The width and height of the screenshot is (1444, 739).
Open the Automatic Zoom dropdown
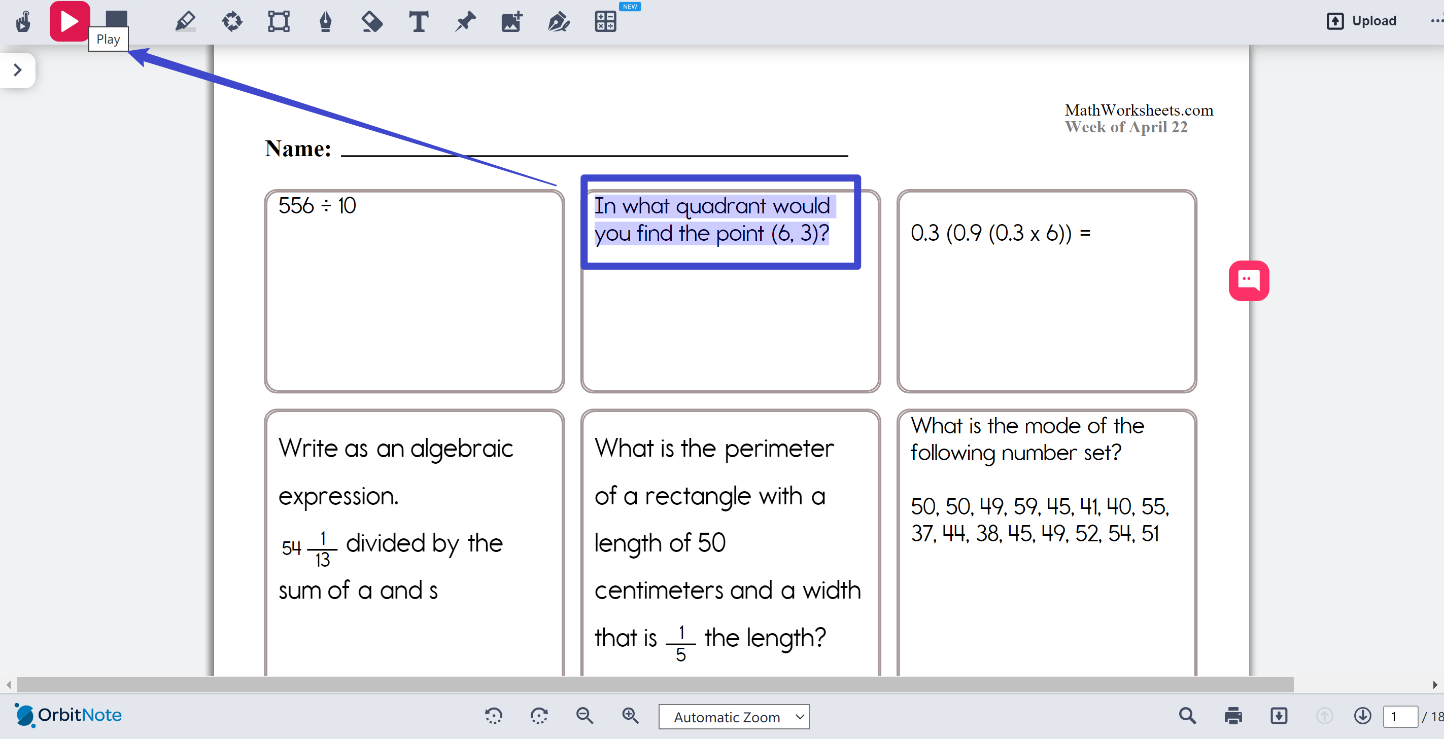tap(733, 717)
